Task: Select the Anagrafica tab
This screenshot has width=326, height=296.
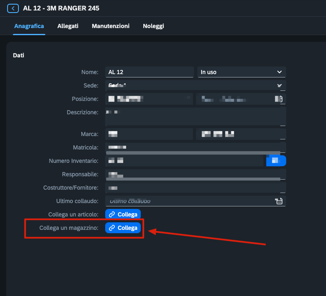Action: 29,26
